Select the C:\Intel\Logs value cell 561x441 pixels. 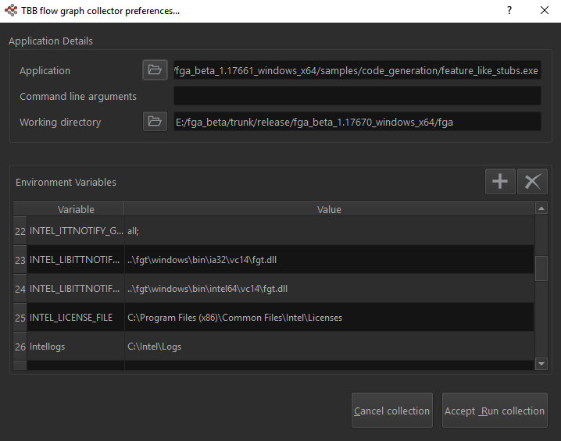[328, 347]
